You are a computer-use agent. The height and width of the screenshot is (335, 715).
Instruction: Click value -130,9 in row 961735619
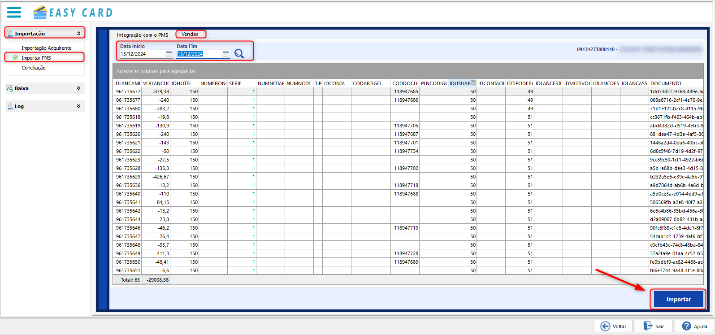(x=156, y=126)
